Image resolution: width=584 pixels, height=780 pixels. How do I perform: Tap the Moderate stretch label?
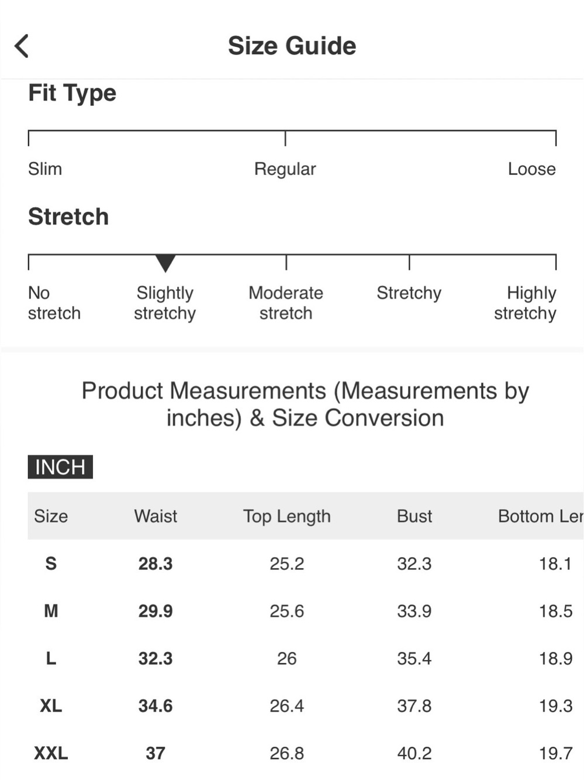click(x=286, y=303)
